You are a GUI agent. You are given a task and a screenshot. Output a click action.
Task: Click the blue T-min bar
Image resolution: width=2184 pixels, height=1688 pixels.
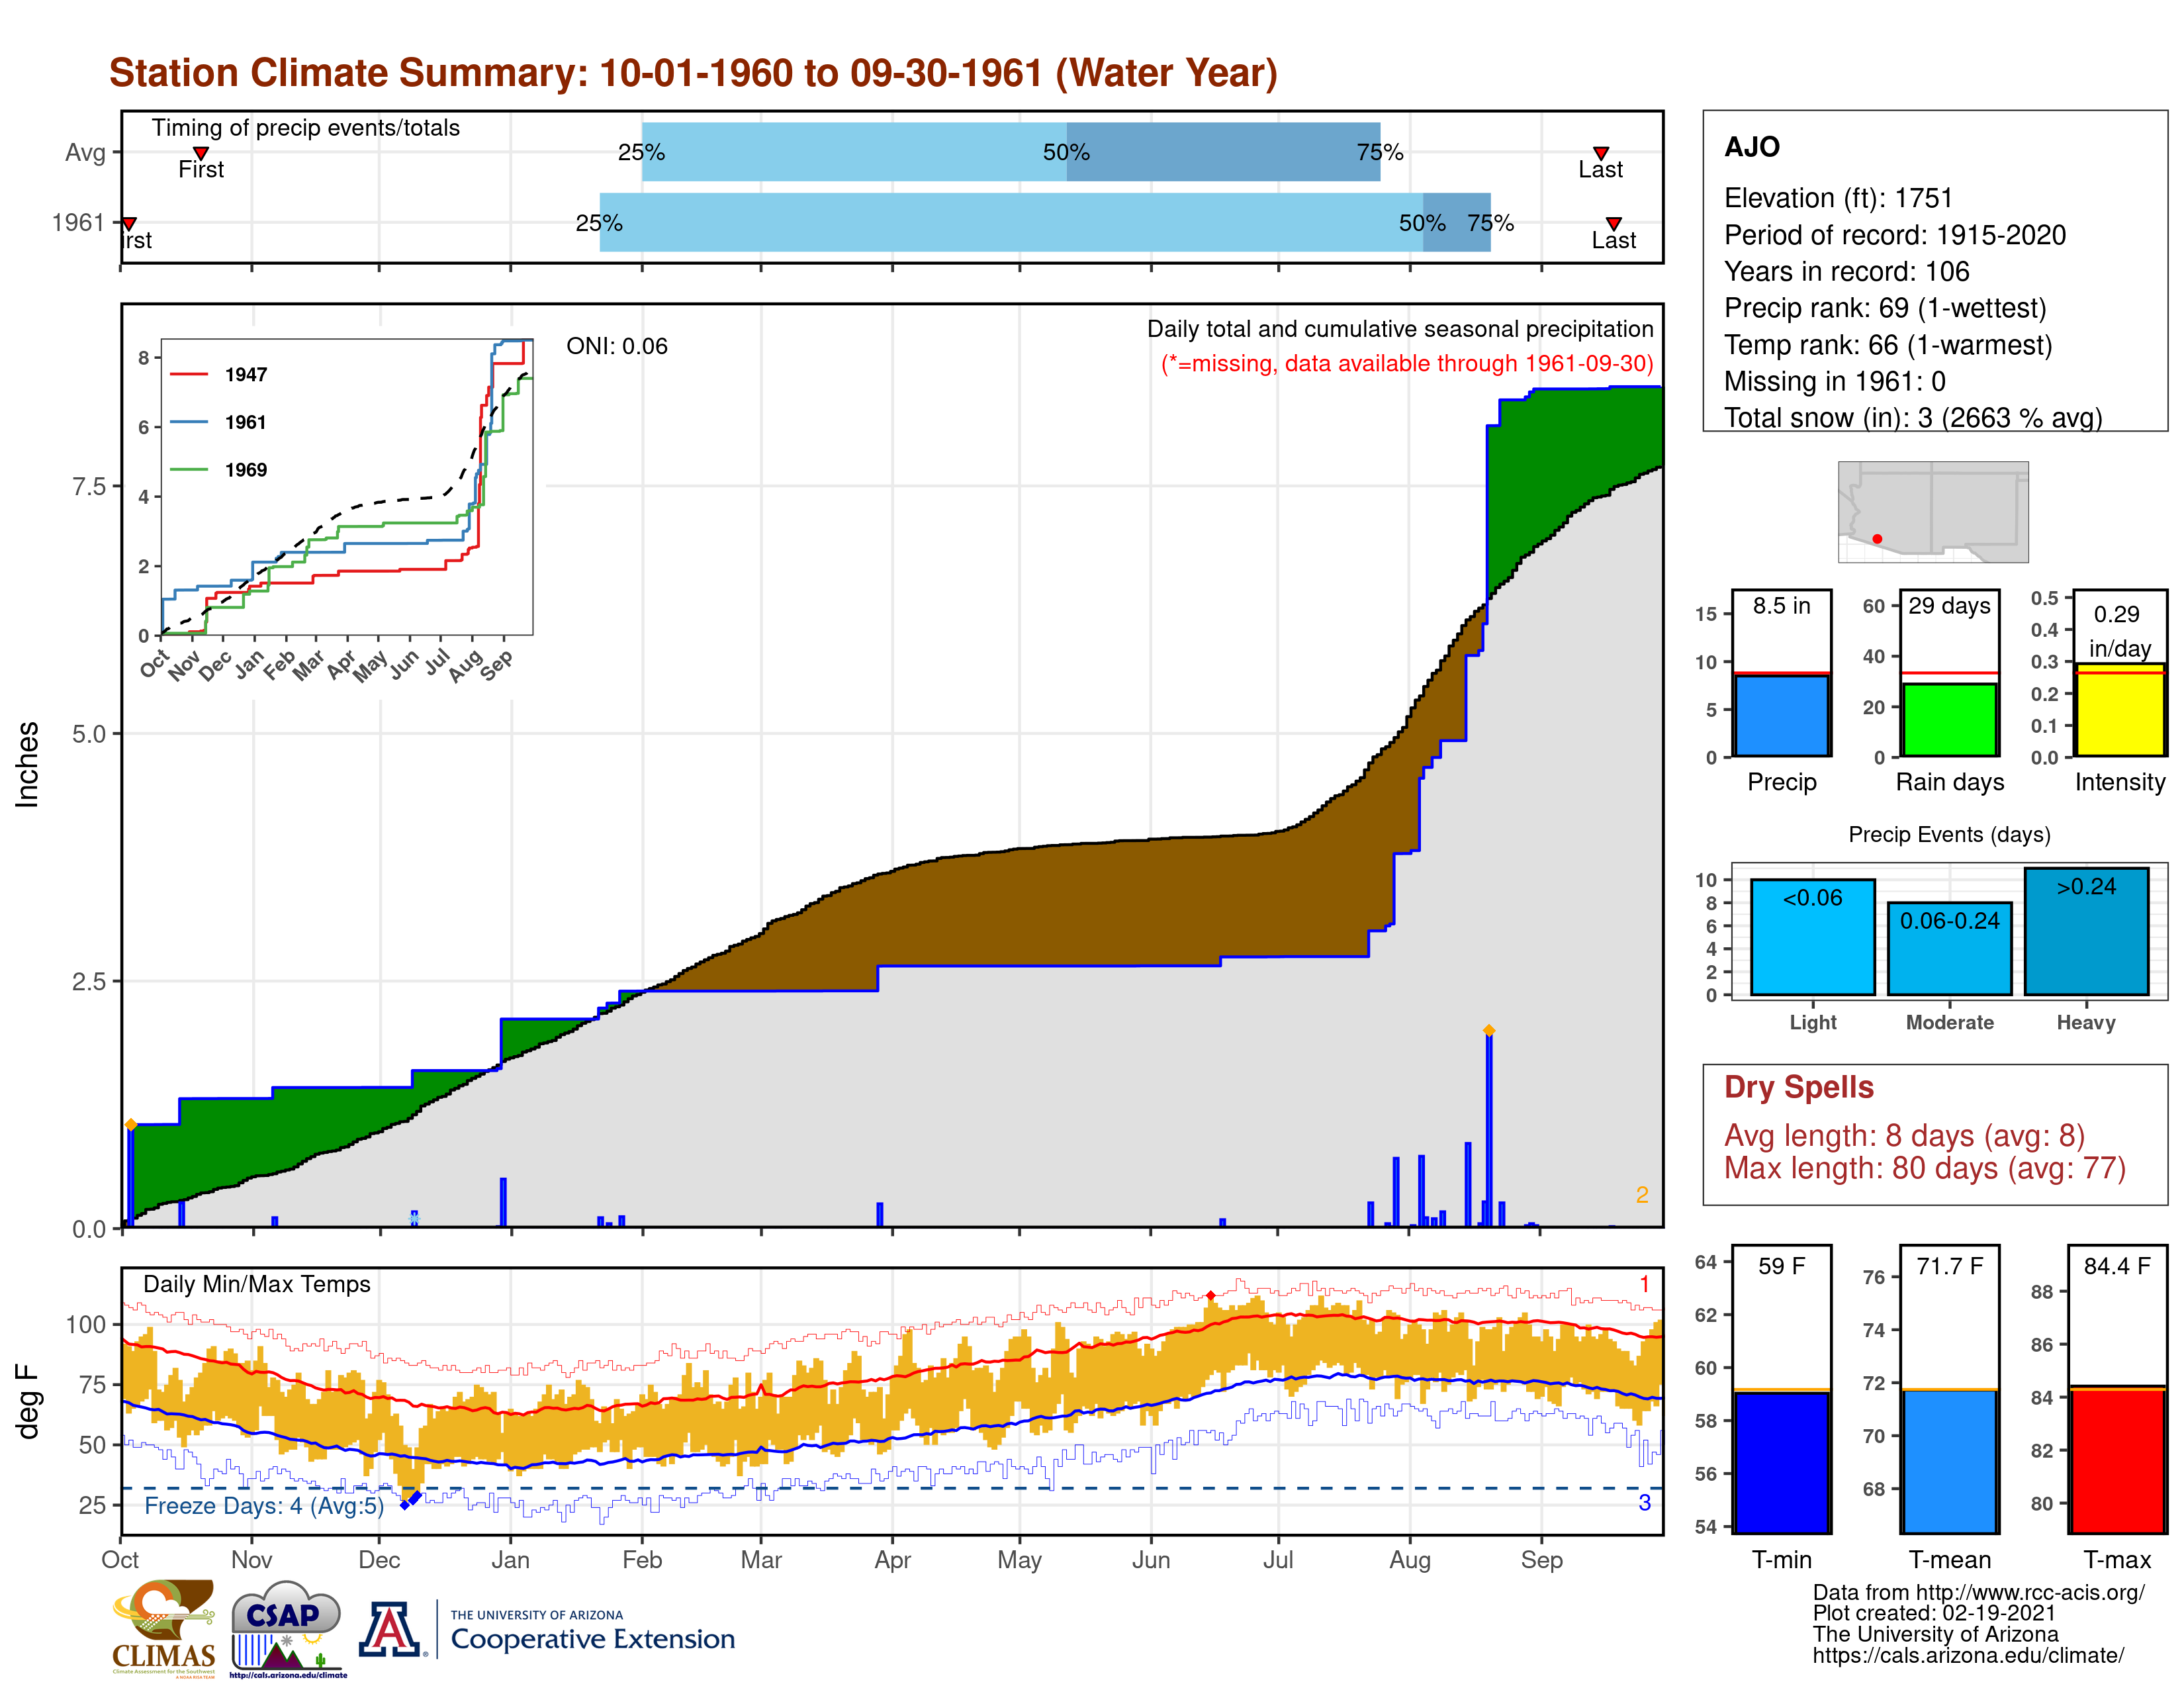[1782, 1462]
